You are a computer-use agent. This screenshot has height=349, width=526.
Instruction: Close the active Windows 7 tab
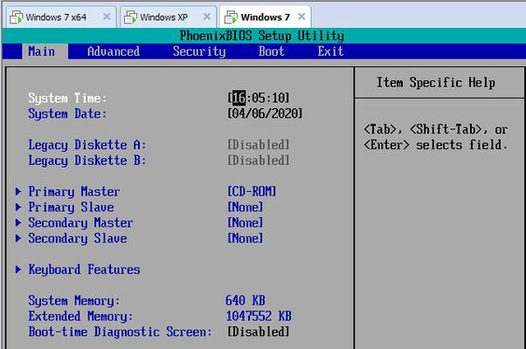301,17
